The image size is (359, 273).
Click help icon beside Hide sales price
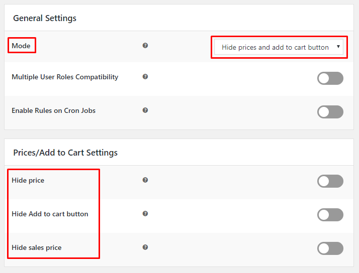point(145,247)
